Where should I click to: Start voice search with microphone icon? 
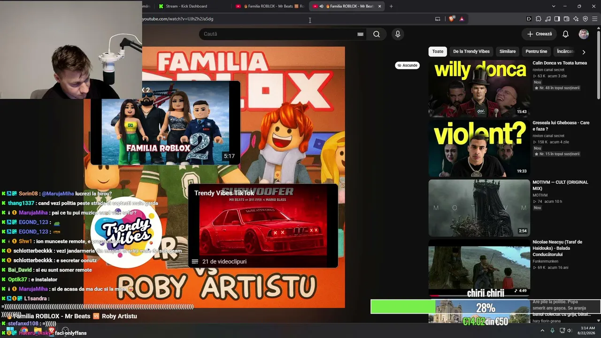pyautogui.click(x=398, y=34)
